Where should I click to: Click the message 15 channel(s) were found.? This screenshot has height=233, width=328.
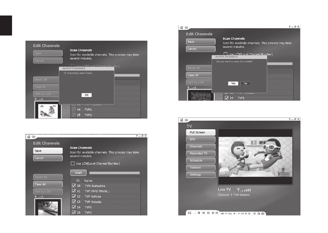[78, 73]
